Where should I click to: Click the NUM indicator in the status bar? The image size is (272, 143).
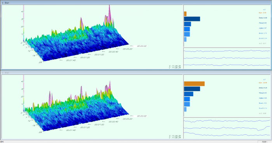[264, 142]
